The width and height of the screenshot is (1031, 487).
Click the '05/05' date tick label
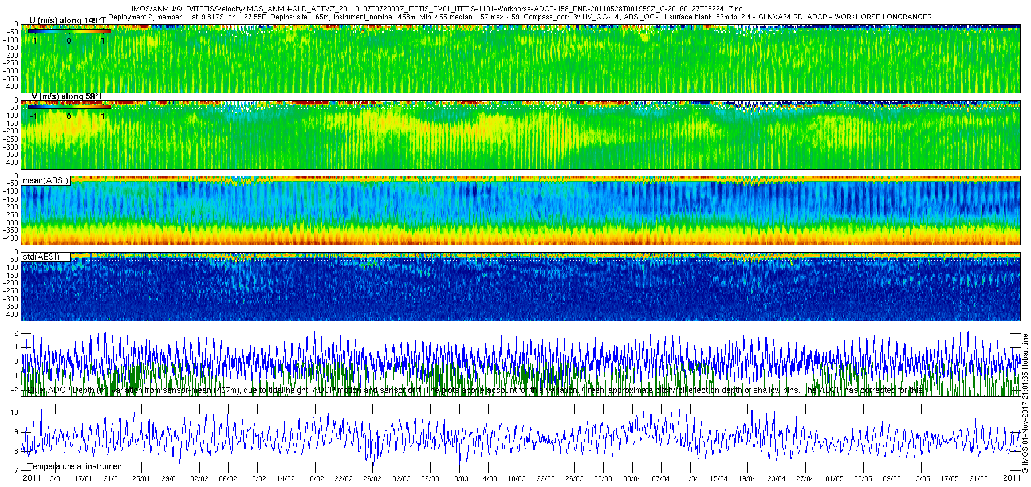pyautogui.click(x=863, y=479)
